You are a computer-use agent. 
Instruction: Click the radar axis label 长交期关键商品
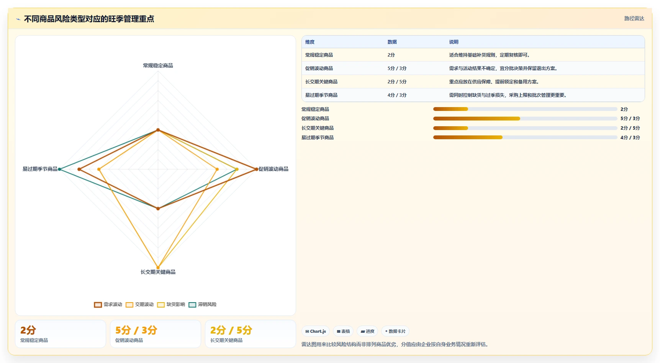(158, 272)
